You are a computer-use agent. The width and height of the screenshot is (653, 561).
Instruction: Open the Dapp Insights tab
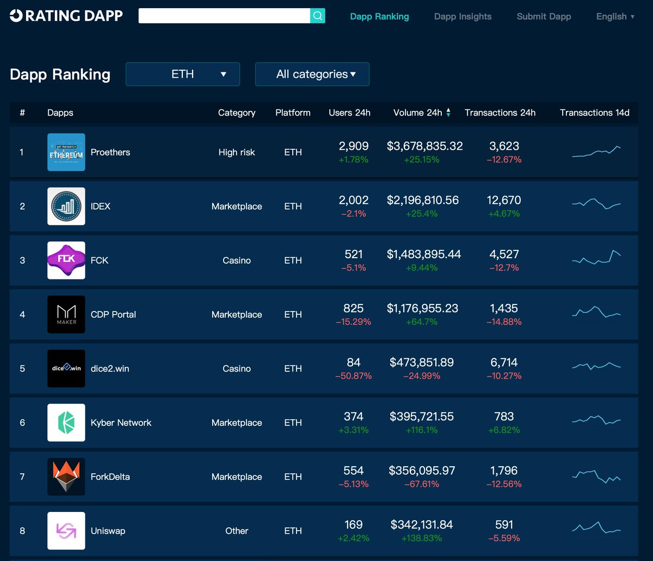click(x=463, y=16)
